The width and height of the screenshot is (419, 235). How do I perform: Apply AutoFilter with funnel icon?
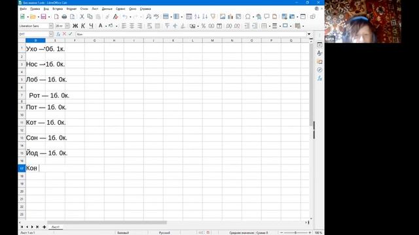click(x=213, y=17)
